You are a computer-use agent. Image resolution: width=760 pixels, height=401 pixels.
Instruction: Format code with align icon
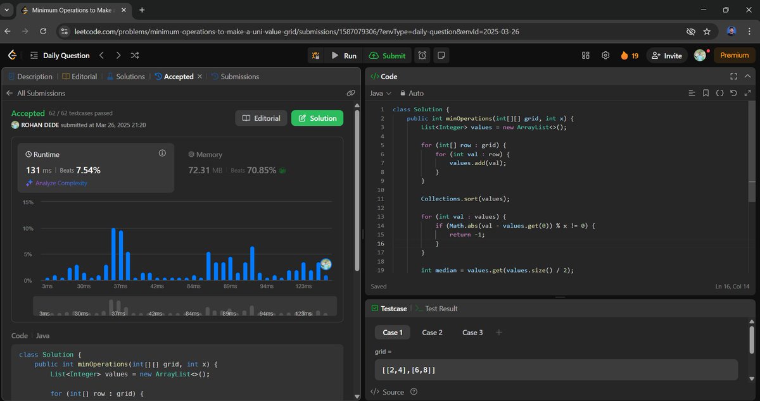(x=692, y=93)
